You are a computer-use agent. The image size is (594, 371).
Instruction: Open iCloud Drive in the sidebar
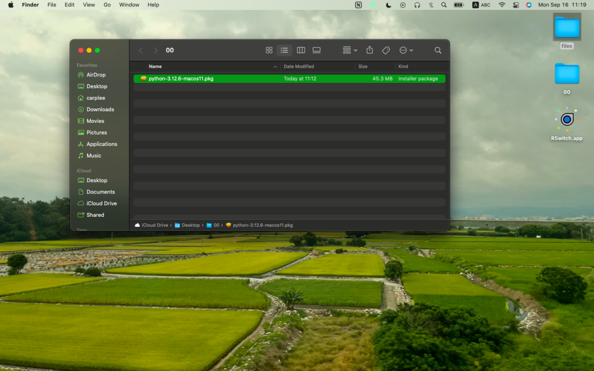click(x=99, y=203)
